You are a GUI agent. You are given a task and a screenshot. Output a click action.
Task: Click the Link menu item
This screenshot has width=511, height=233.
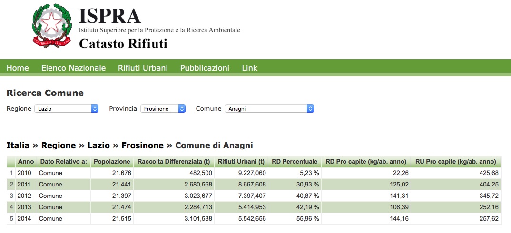(249, 68)
